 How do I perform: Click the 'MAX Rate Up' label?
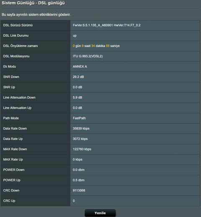[x=13, y=159]
